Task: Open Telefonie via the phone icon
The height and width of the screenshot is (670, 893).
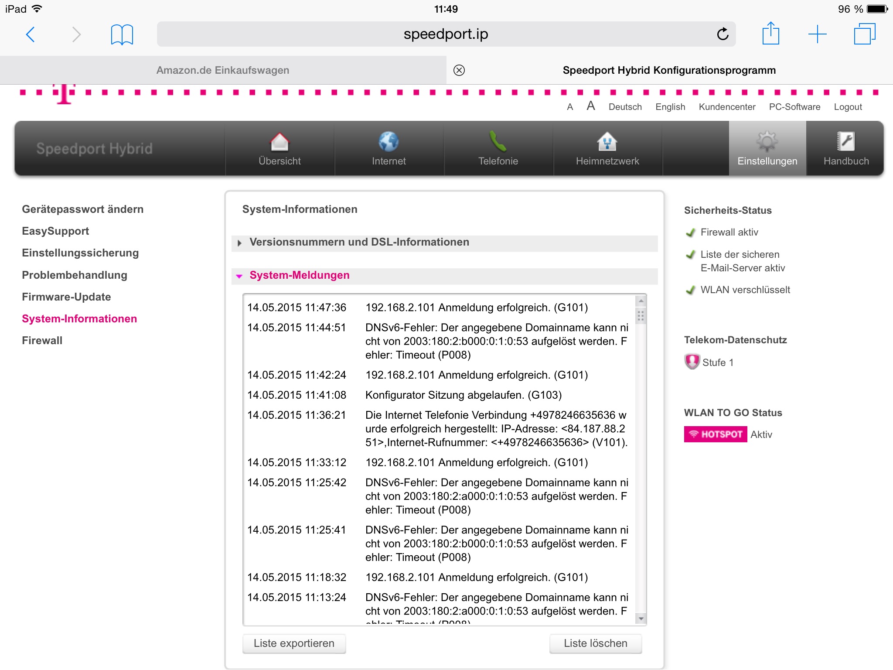Action: click(x=498, y=142)
